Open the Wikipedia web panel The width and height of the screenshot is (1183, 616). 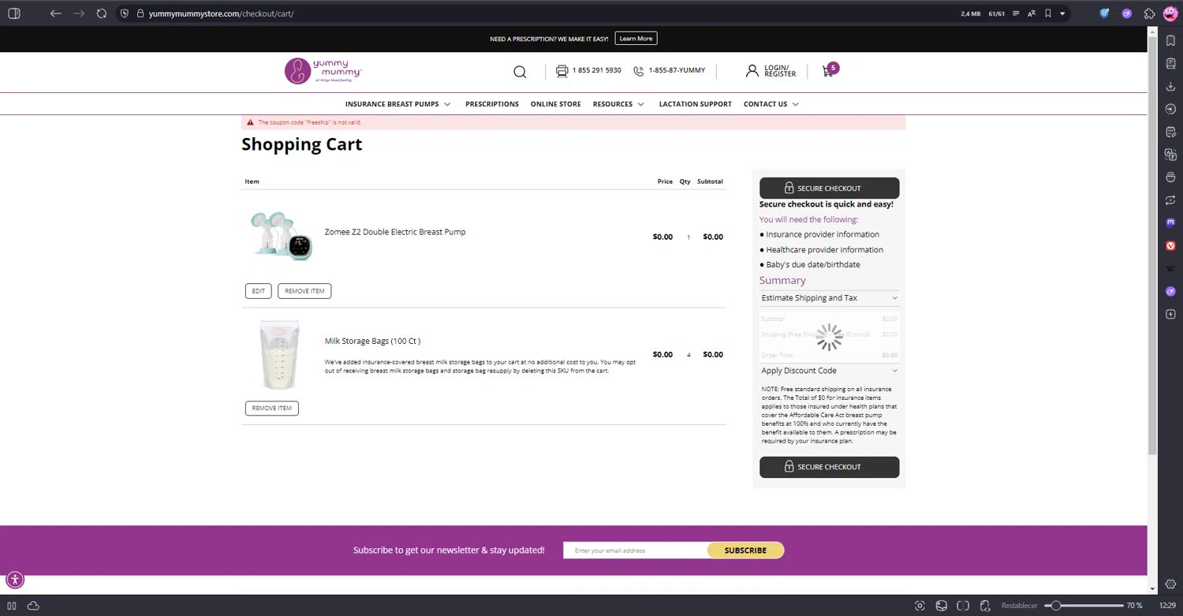pyautogui.click(x=1170, y=269)
